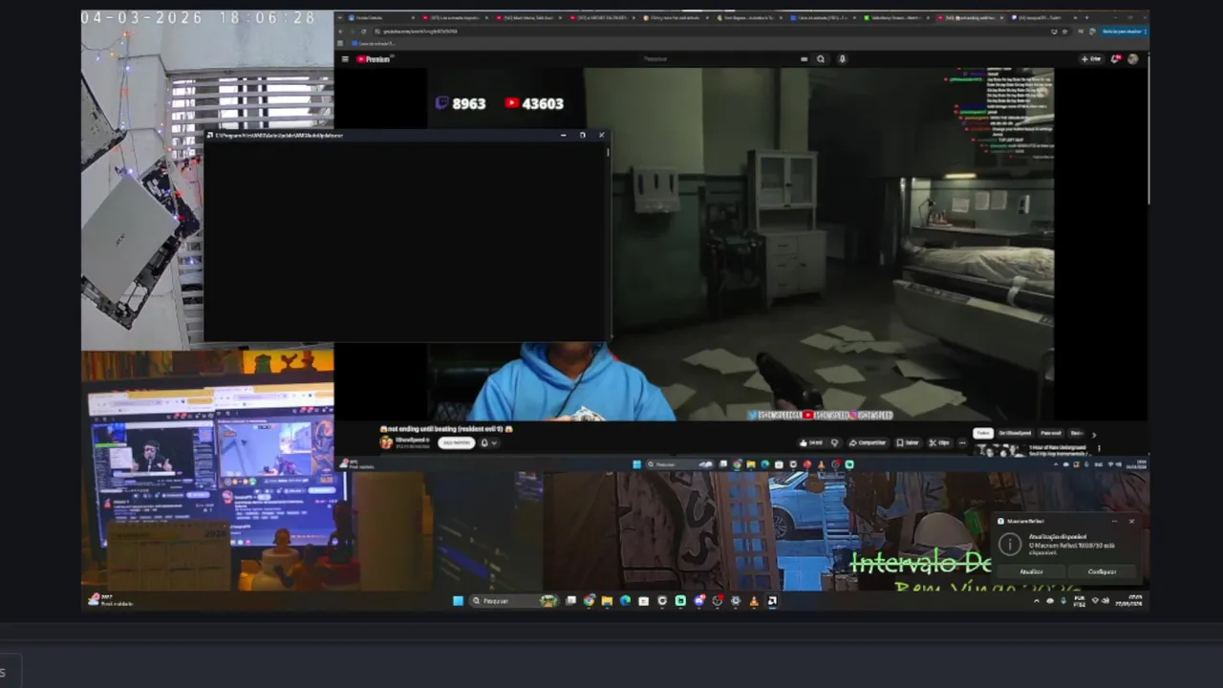Open Task View on bottom taskbar

coord(571,601)
